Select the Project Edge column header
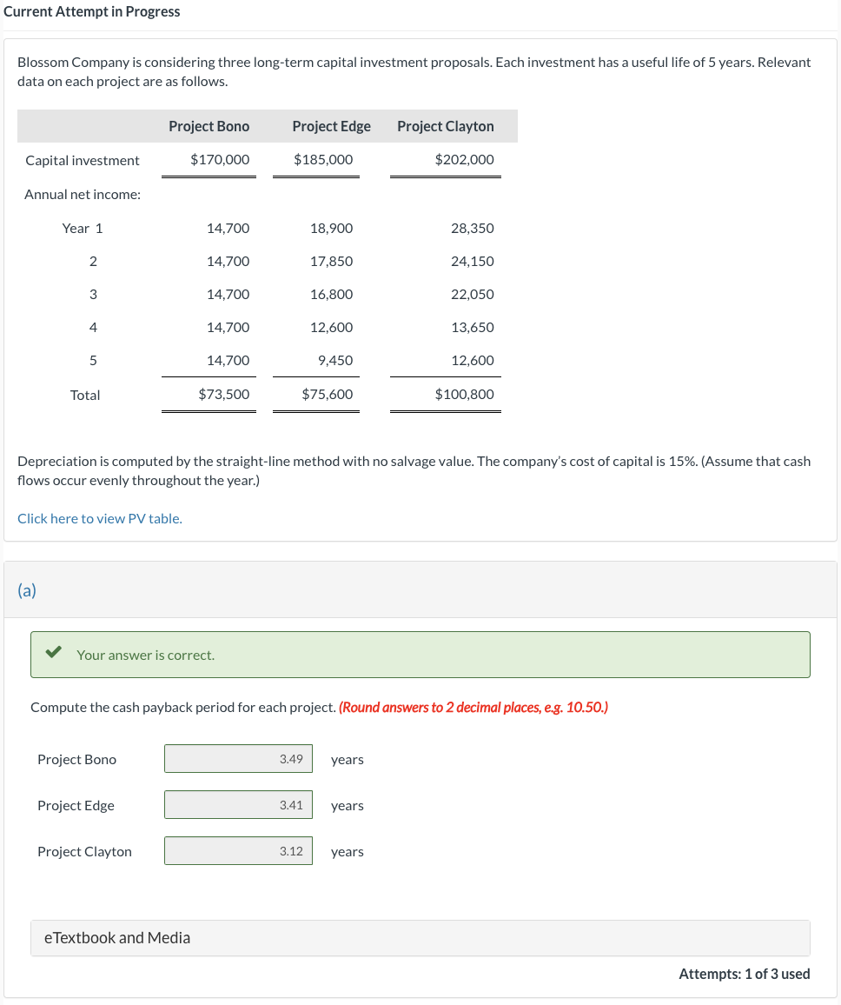This screenshot has height=1005, width=841. [x=332, y=126]
